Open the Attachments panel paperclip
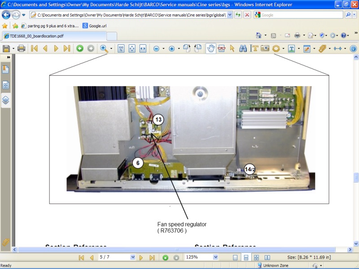Viewport: 359px width, 269px height. [6, 242]
